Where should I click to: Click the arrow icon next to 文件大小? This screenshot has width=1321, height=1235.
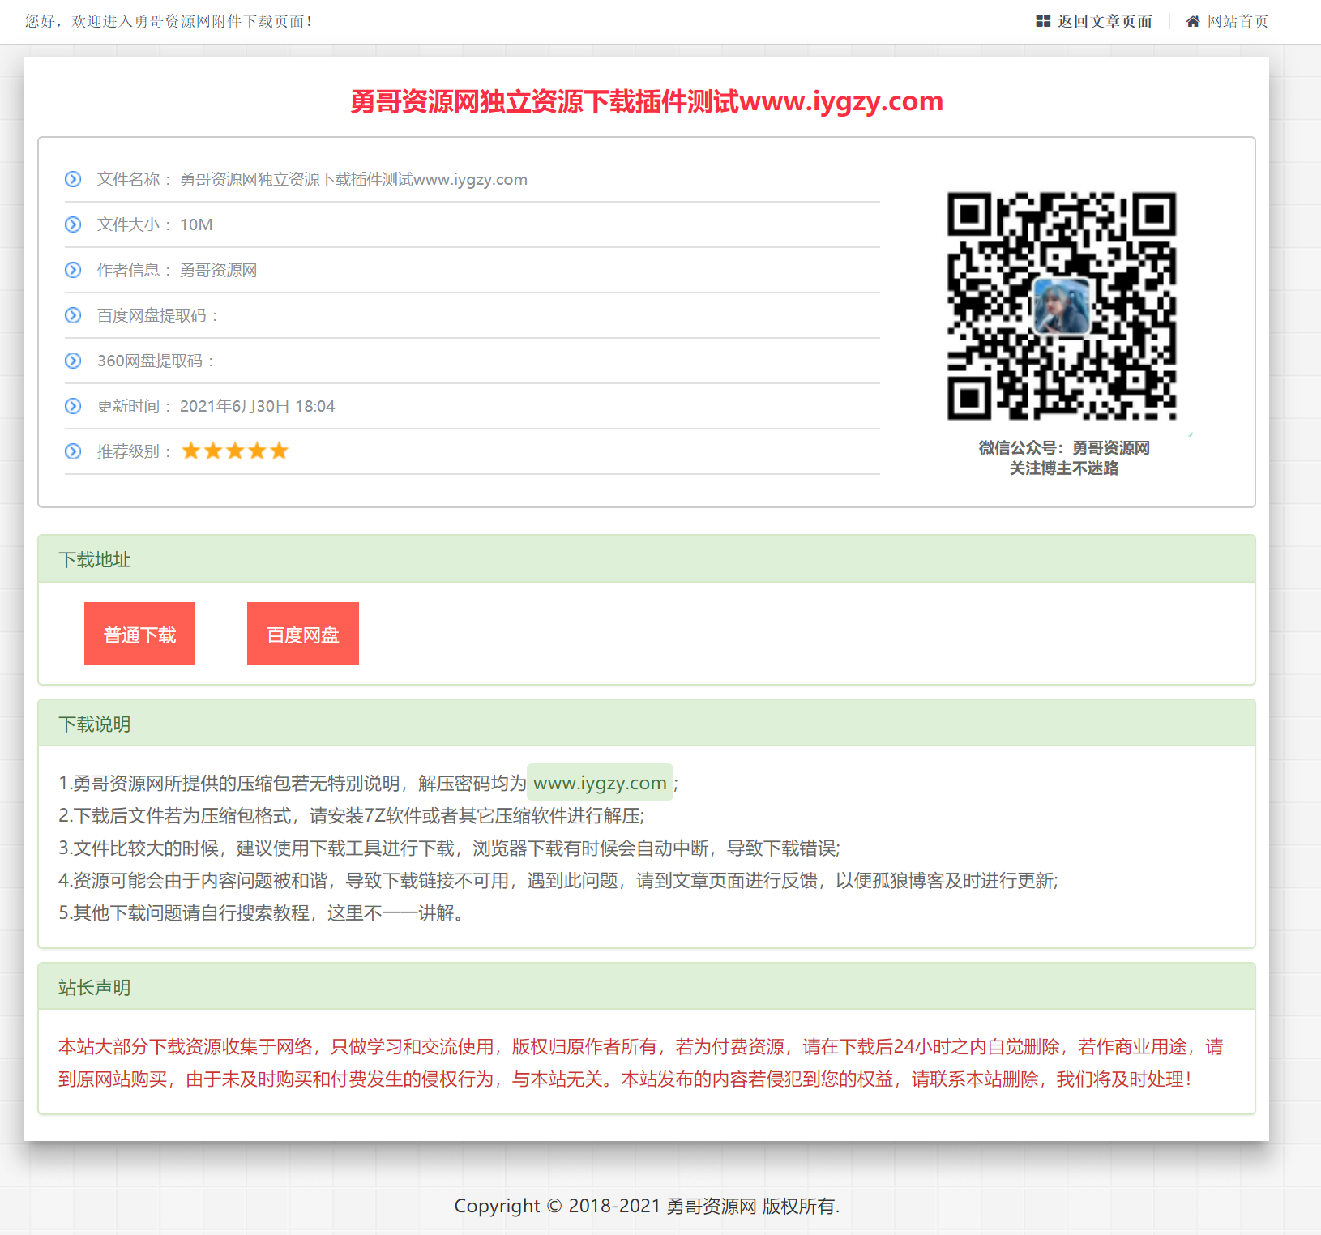click(73, 224)
